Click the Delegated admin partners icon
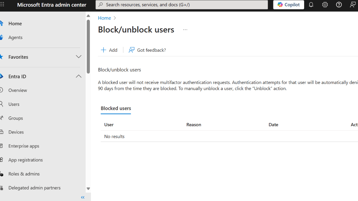This screenshot has height=201, width=358. pyautogui.click(x=1, y=188)
